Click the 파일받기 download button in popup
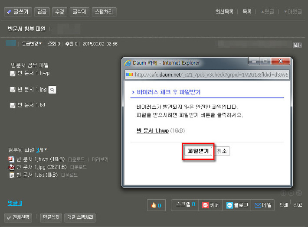The height and width of the screenshot is (227, 308). [x=198, y=151]
